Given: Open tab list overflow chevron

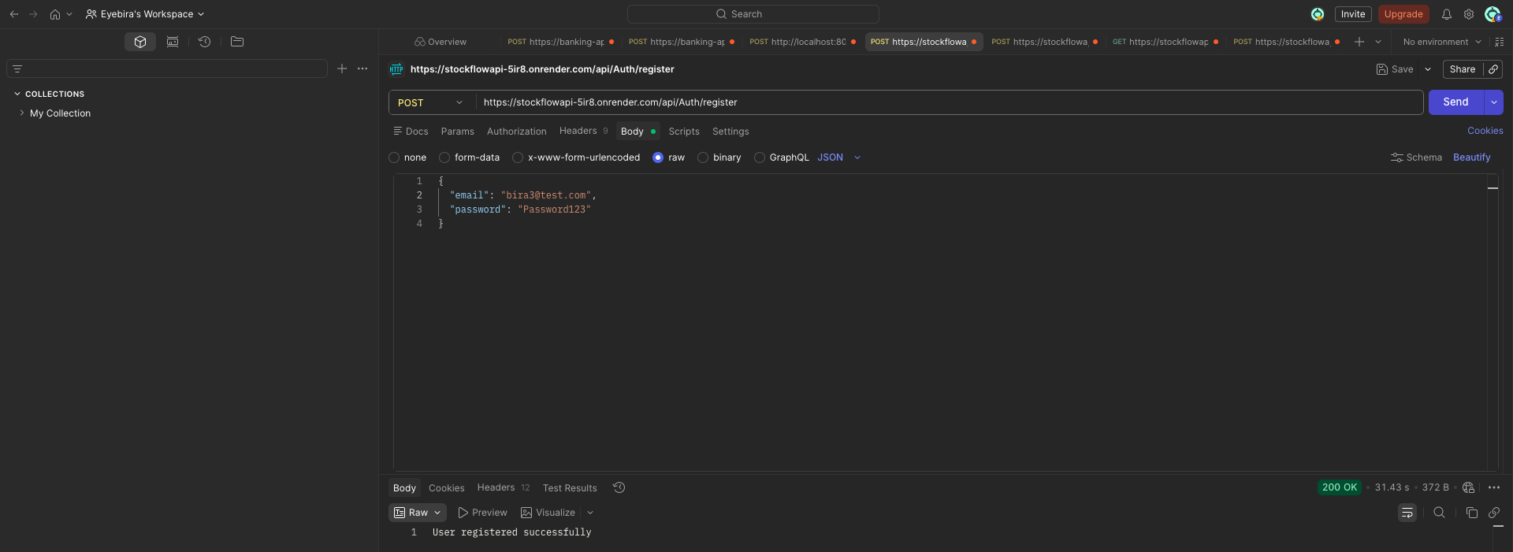Looking at the screenshot, I should [1378, 42].
